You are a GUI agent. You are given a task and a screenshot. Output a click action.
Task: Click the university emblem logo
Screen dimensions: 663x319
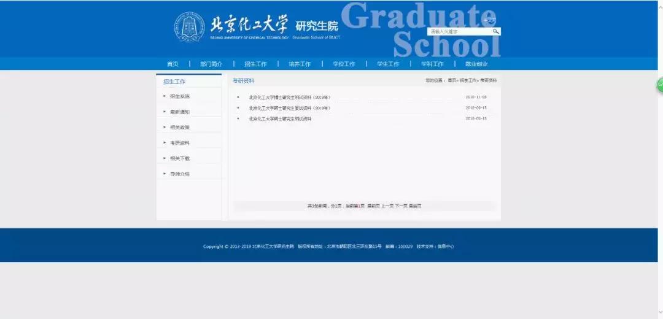190,26
